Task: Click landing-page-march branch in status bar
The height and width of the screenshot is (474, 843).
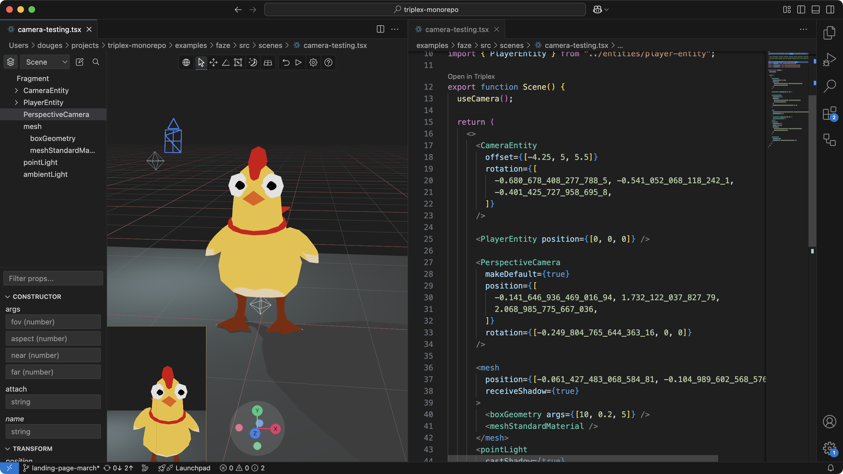Action: click(x=65, y=468)
